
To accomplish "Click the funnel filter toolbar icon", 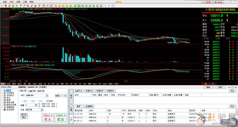I will coord(39,6).
